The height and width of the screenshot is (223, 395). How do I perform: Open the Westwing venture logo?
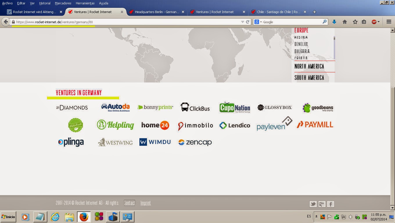(115, 142)
